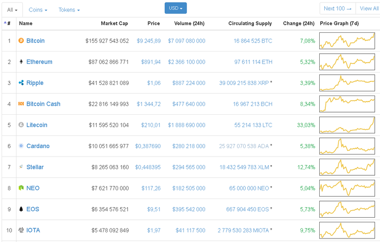Click supply 16 864 525 BTC
This screenshot has height=242, width=380.
tap(253, 41)
